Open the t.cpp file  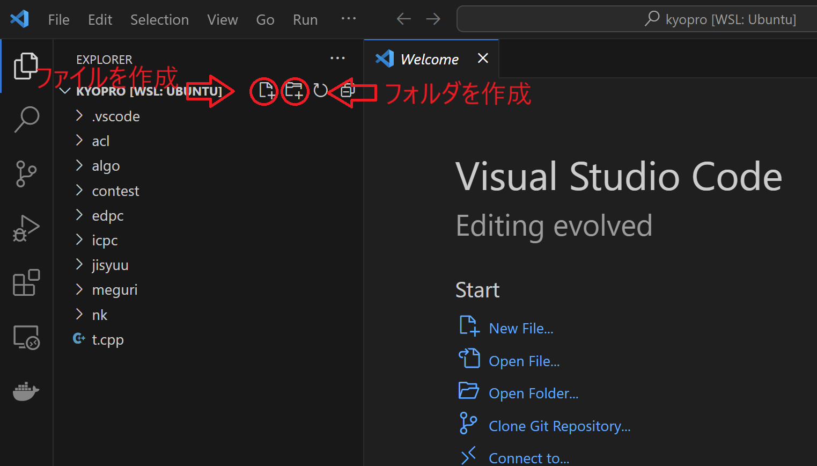(x=107, y=339)
